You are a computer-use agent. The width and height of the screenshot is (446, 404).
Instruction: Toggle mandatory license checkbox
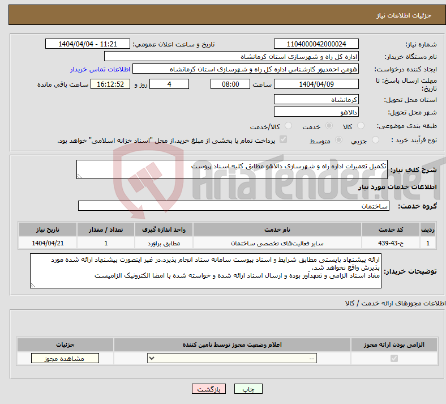coord(394,358)
